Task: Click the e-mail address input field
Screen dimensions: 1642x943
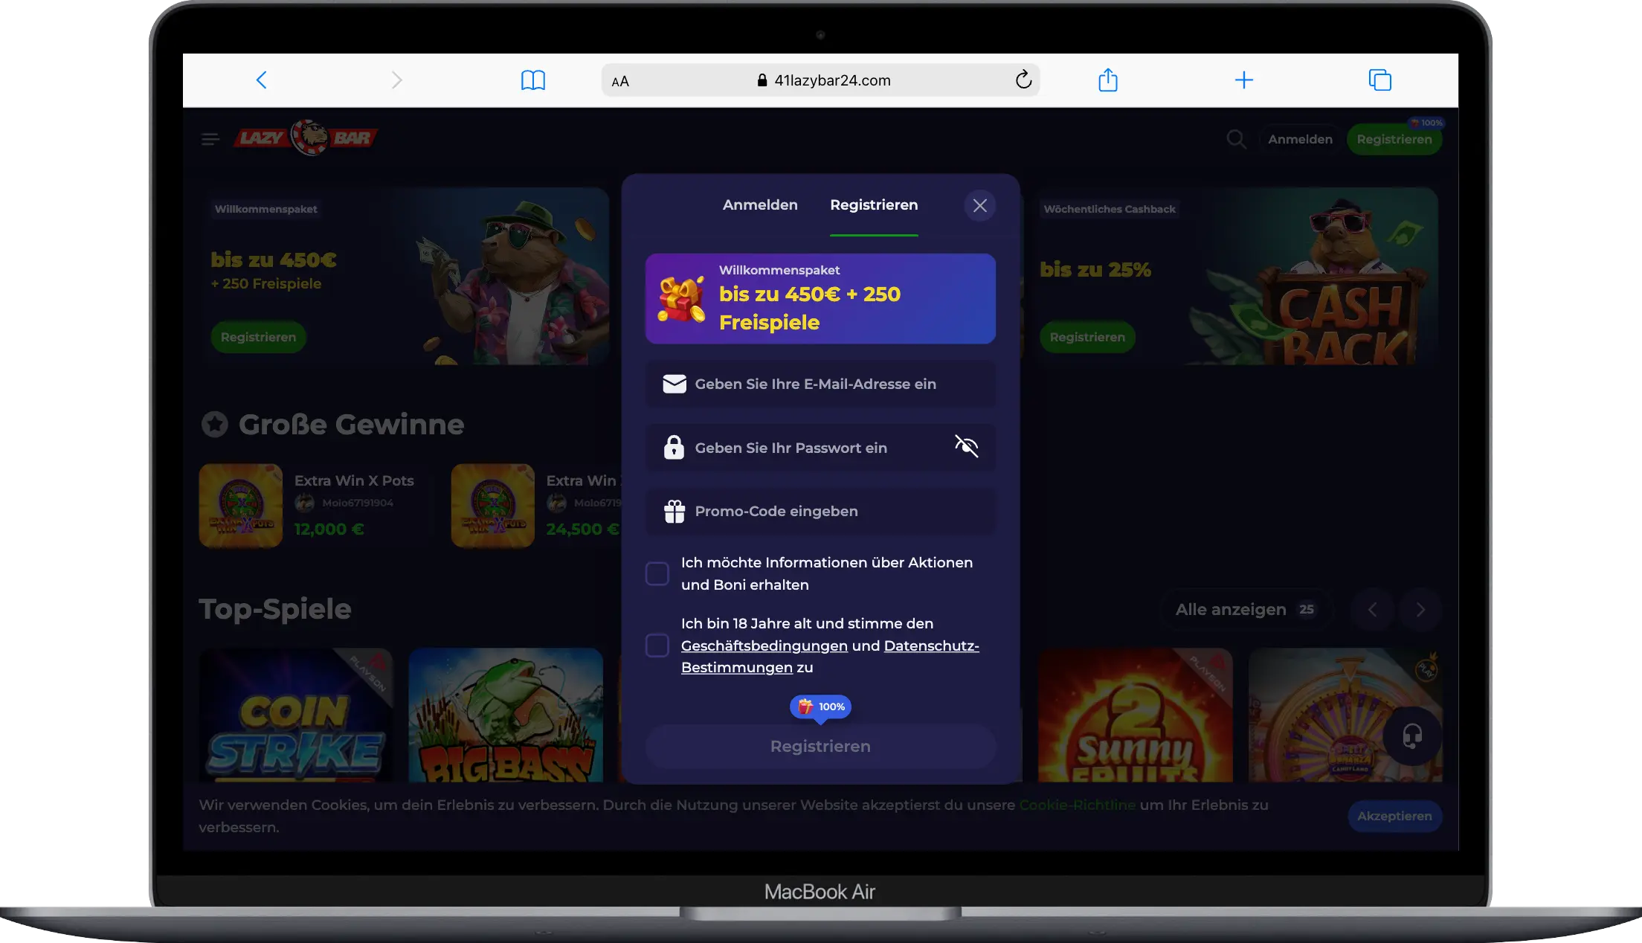Action: (x=820, y=384)
